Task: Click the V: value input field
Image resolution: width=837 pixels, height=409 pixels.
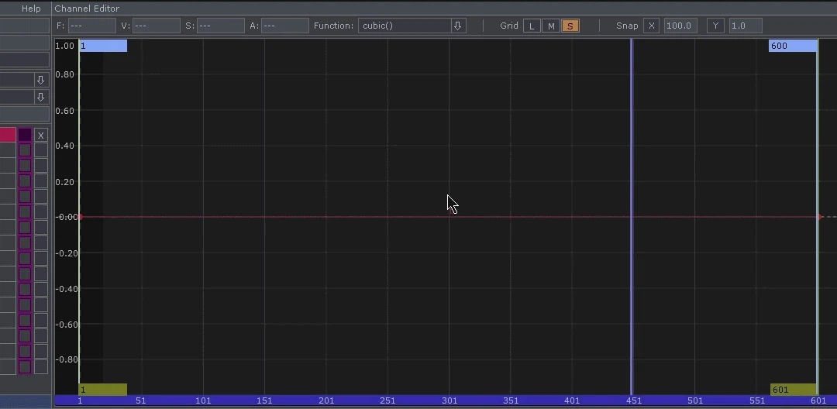Action: [x=157, y=26]
